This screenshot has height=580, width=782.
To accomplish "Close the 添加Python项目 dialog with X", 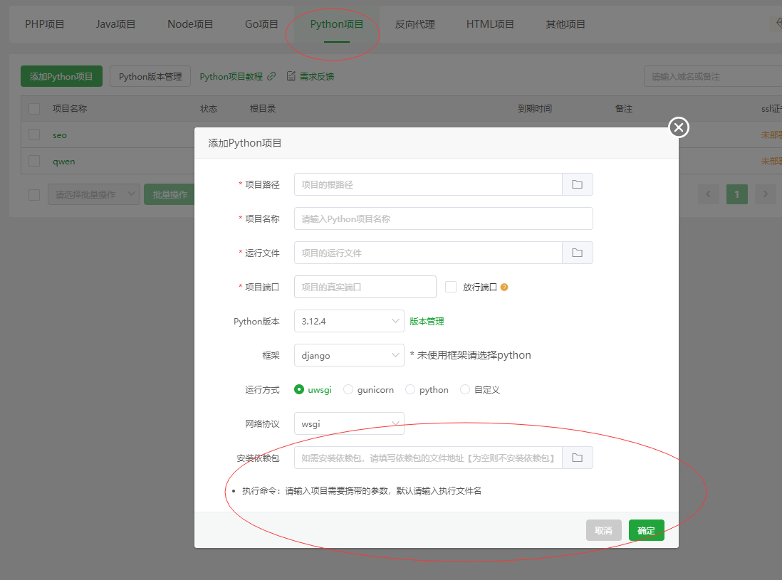I will tap(679, 127).
